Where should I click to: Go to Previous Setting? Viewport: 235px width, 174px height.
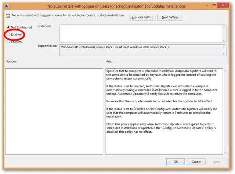142,17
